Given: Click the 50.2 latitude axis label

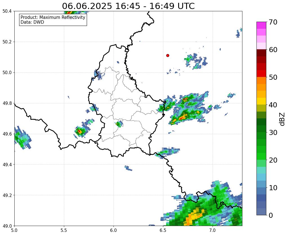Looking at the screenshot, I should click(x=7, y=42).
